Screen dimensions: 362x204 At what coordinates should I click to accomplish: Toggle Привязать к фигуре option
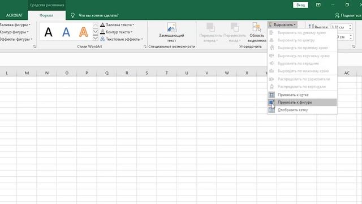[x=302, y=102]
